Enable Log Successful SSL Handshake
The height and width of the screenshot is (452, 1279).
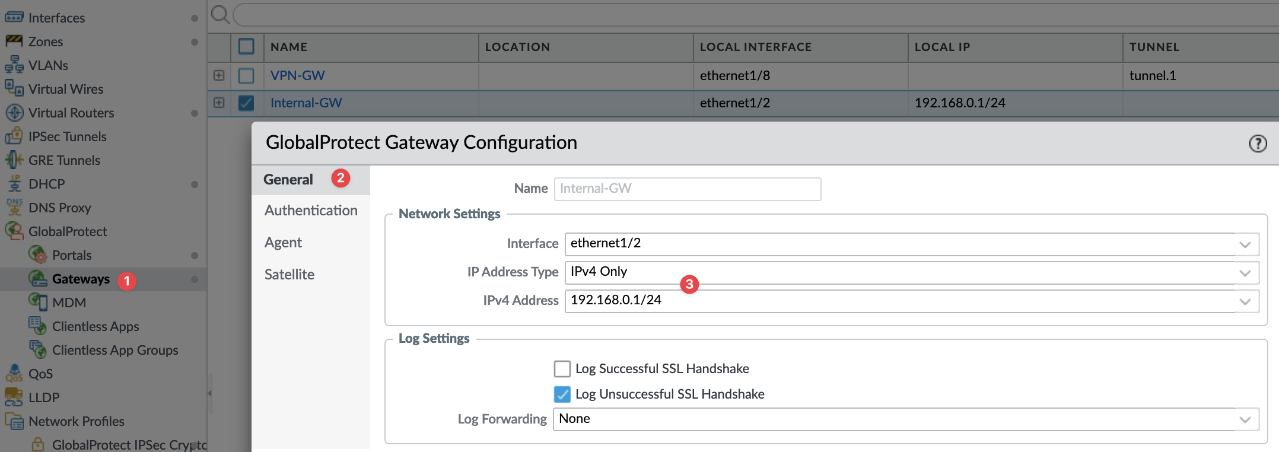coord(562,368)
